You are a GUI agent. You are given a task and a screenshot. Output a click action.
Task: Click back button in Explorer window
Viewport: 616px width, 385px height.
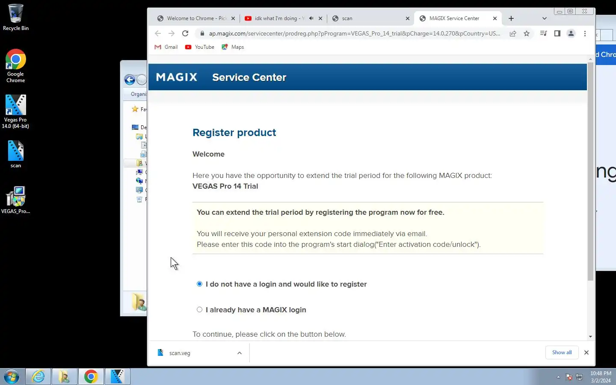130,80
